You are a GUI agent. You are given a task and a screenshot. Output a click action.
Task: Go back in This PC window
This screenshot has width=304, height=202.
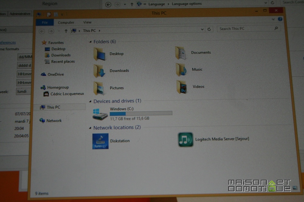coord(42,31)
